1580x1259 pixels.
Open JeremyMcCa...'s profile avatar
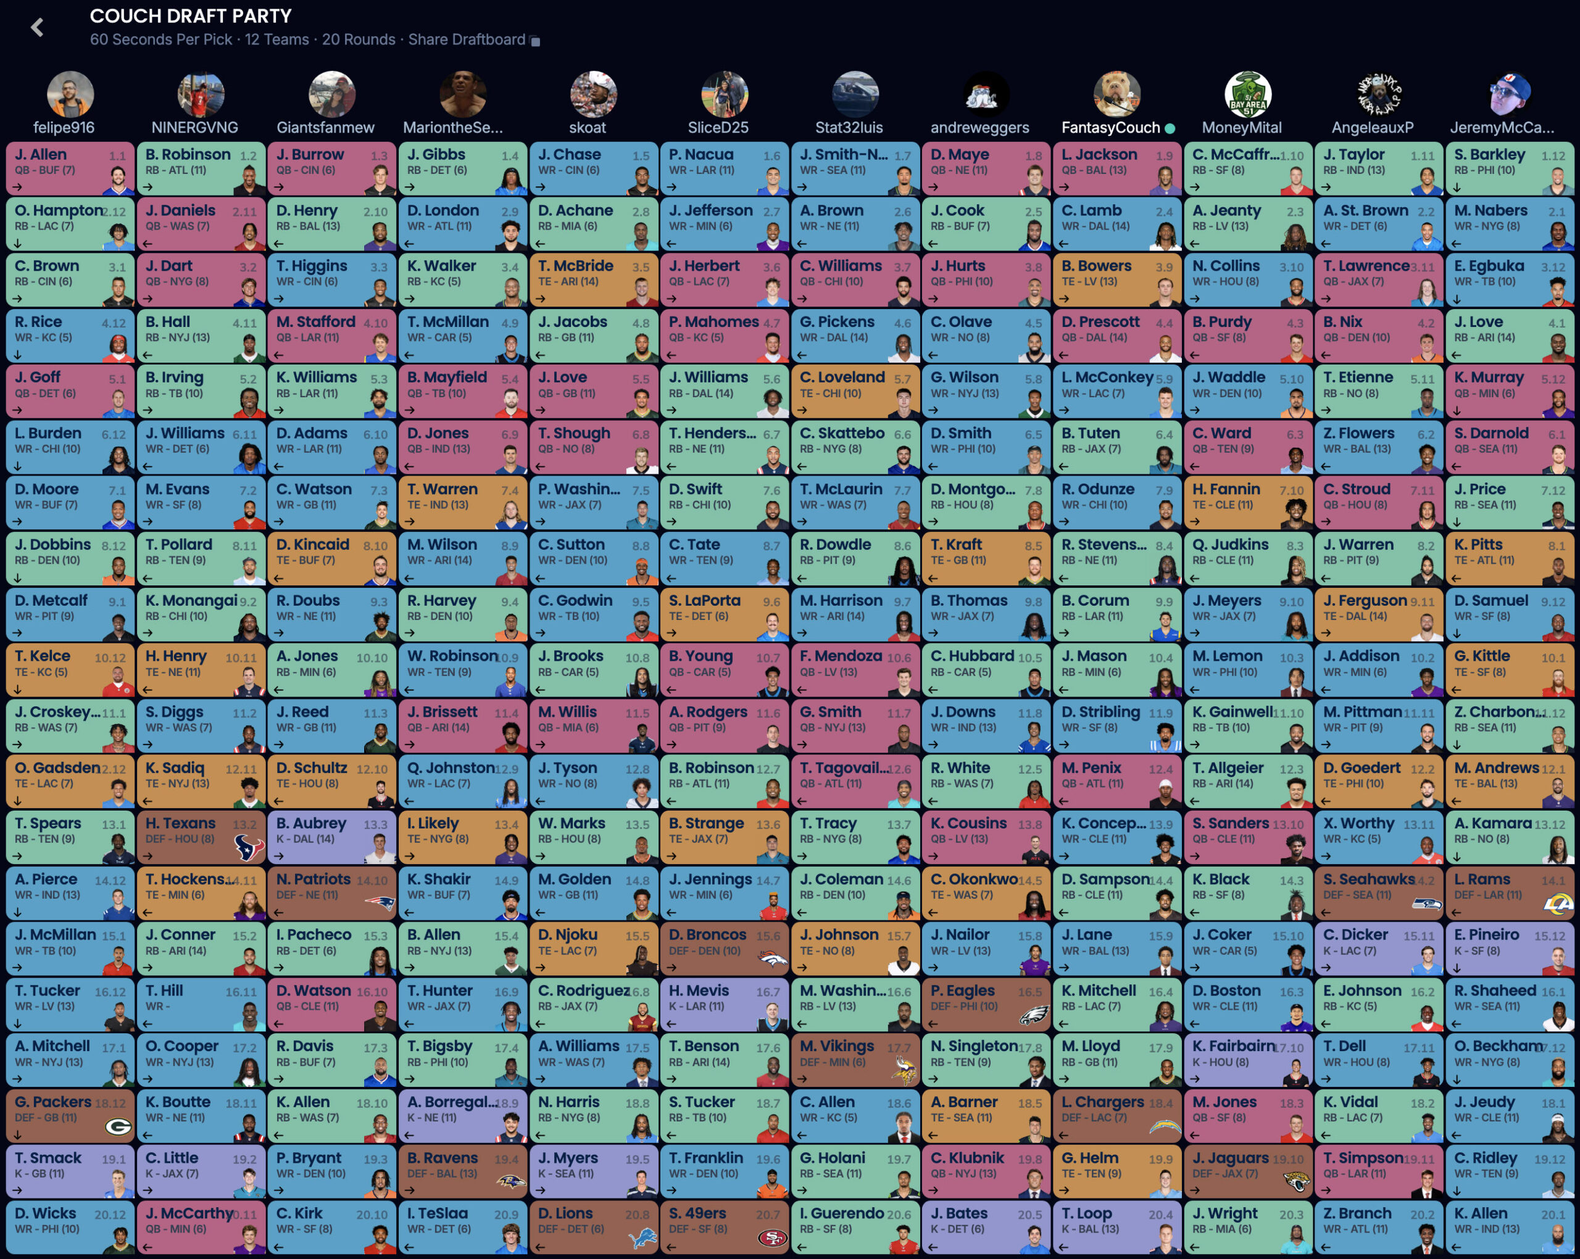click(1510, 94)
